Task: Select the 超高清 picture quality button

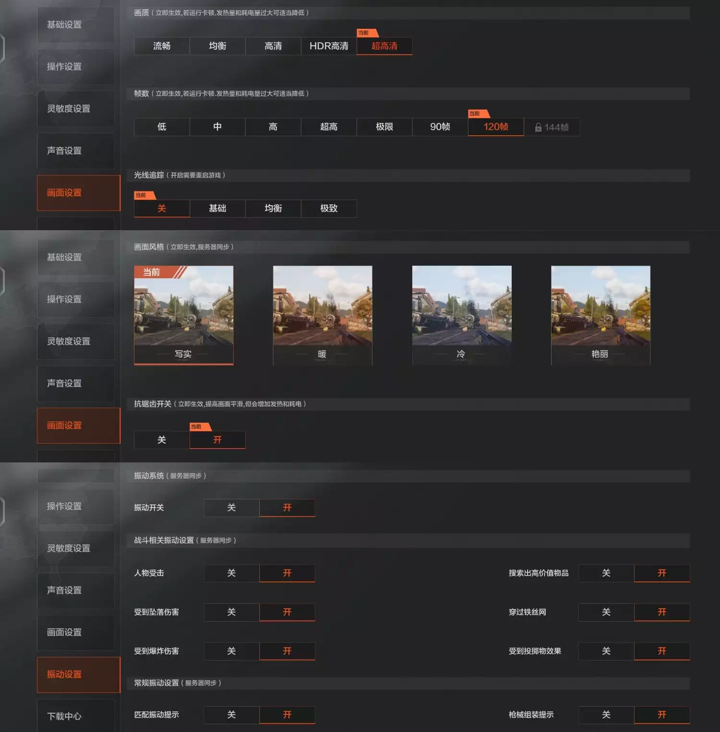Action: point(384,46)
